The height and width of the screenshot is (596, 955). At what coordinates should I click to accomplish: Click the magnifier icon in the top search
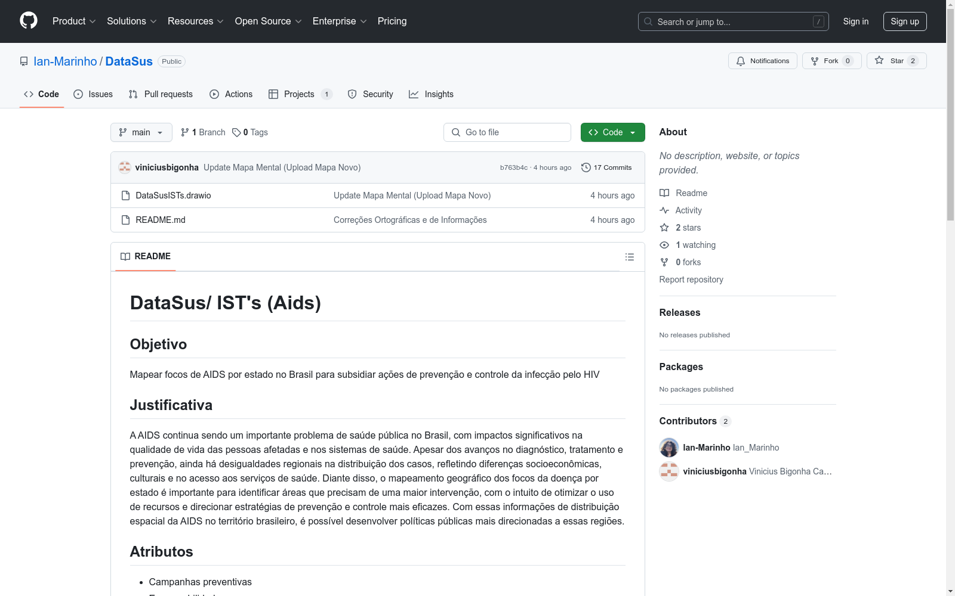click(648, 21)
